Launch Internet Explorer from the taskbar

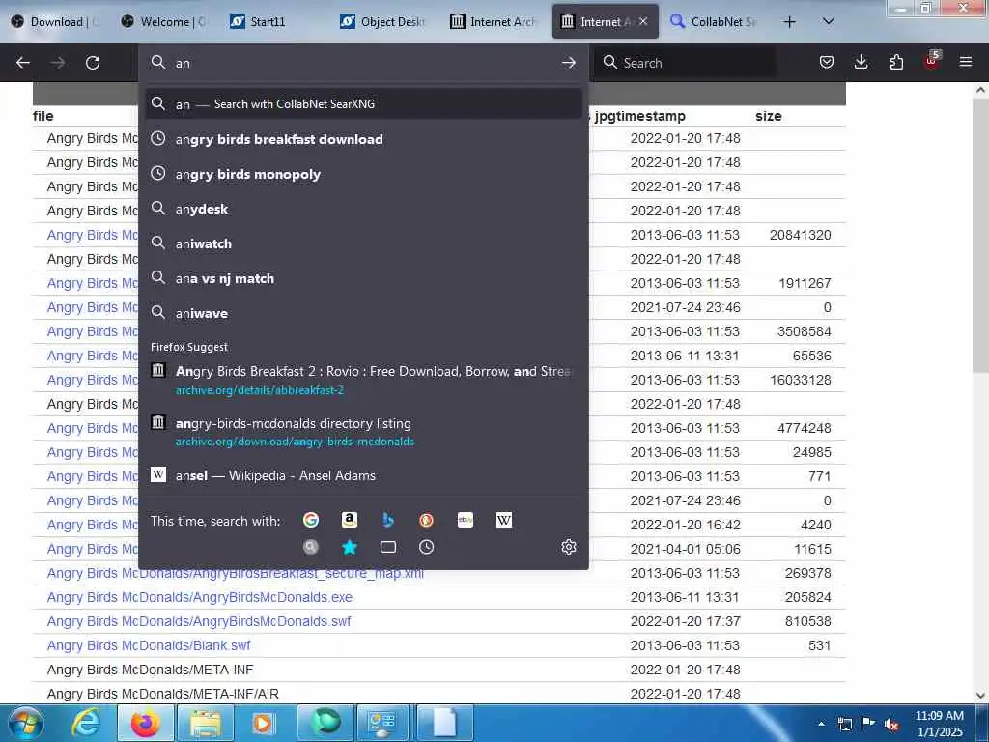click(x=85, y=723)
